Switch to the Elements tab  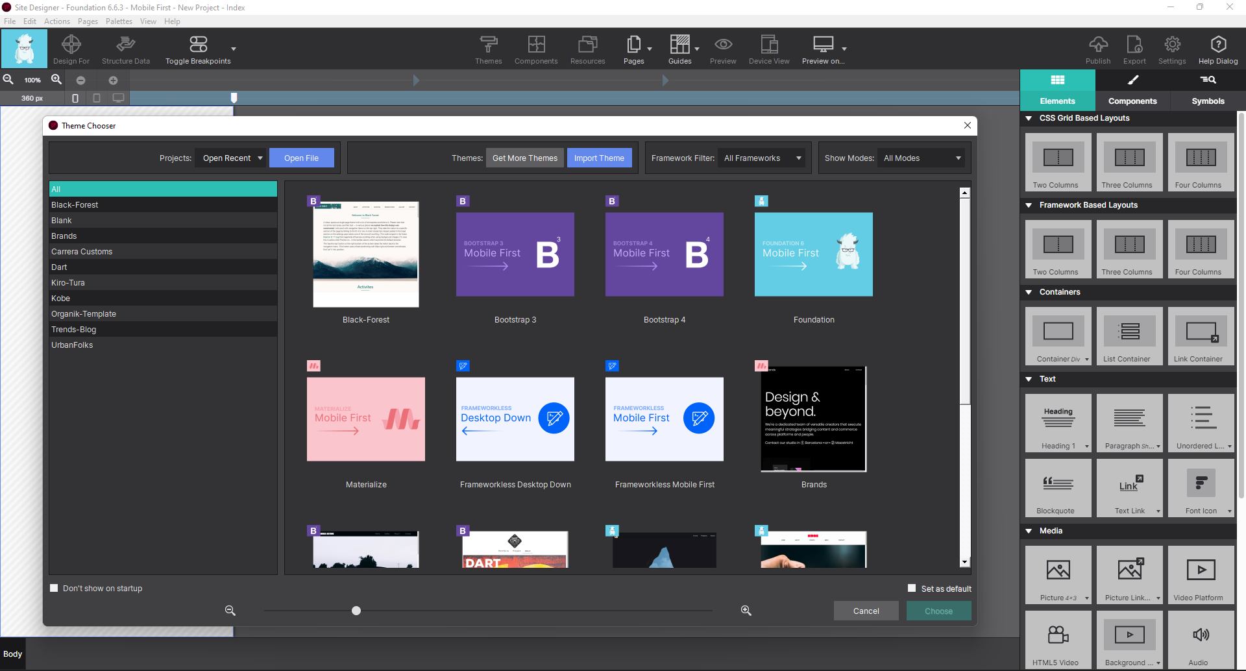(x=1058, y=90)
